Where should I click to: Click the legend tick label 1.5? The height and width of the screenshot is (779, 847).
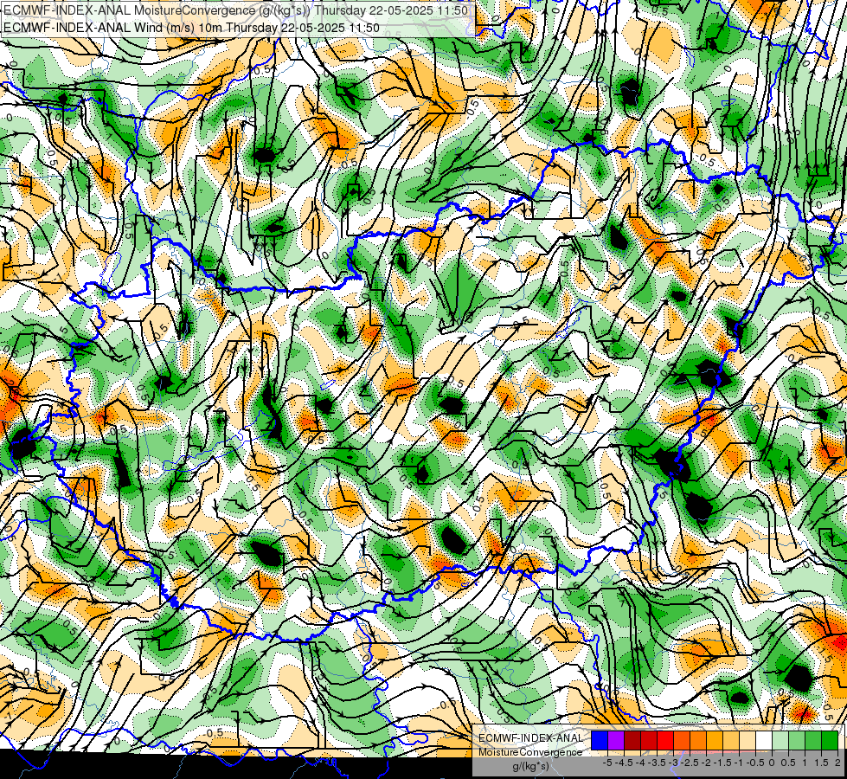pyautogui.click(x=822, y=763)
